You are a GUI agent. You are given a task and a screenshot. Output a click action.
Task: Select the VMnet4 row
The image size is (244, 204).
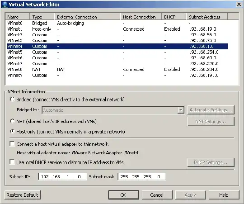pos(117,47)
